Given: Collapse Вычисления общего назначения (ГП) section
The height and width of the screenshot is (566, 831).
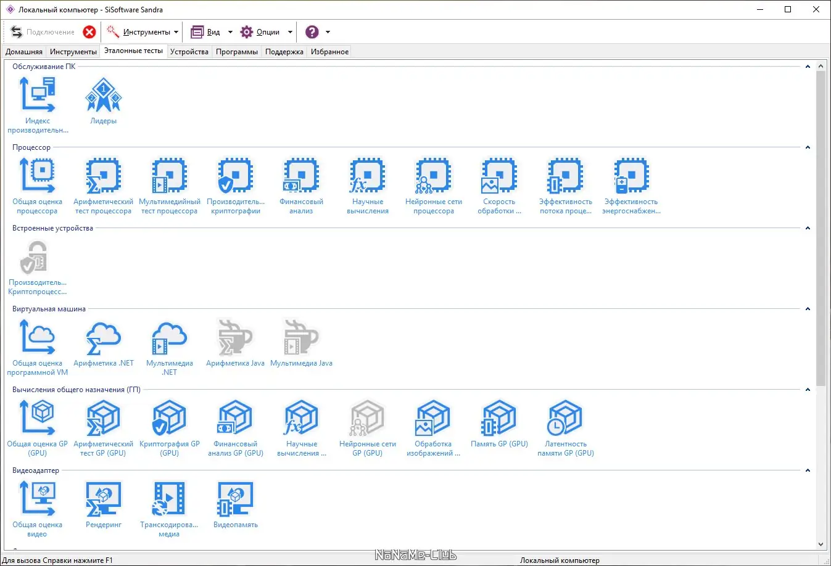Looking at the screenshot, I should click(x=808, y=390).
